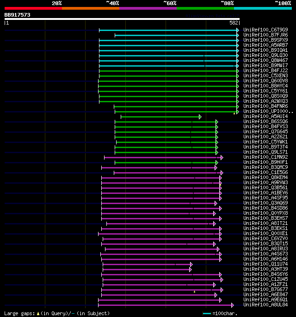The image size is (296, 317).
Task: Click the purple alignment bar of UniRef100_A1BEV6
Action: (160, 193)
